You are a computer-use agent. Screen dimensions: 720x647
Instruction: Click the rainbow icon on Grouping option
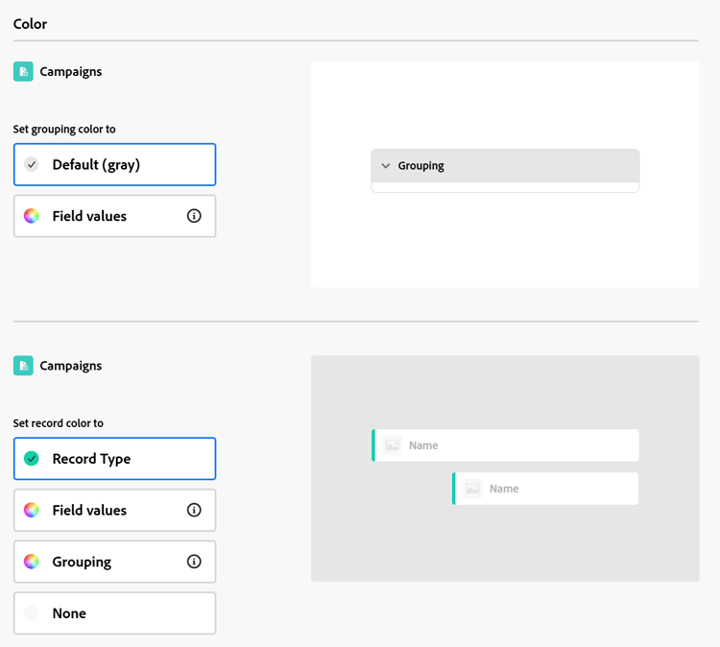tap(32, 562)
